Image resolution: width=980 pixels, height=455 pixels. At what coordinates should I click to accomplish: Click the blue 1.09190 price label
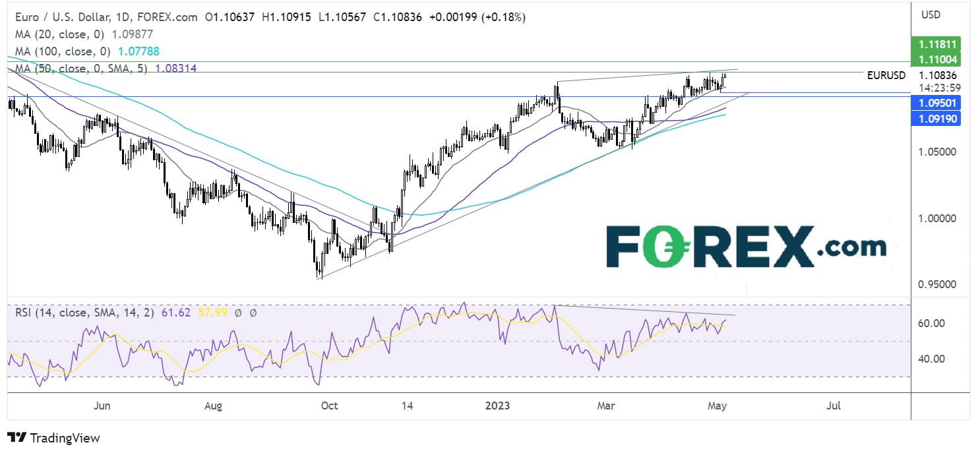coord(935,119)
